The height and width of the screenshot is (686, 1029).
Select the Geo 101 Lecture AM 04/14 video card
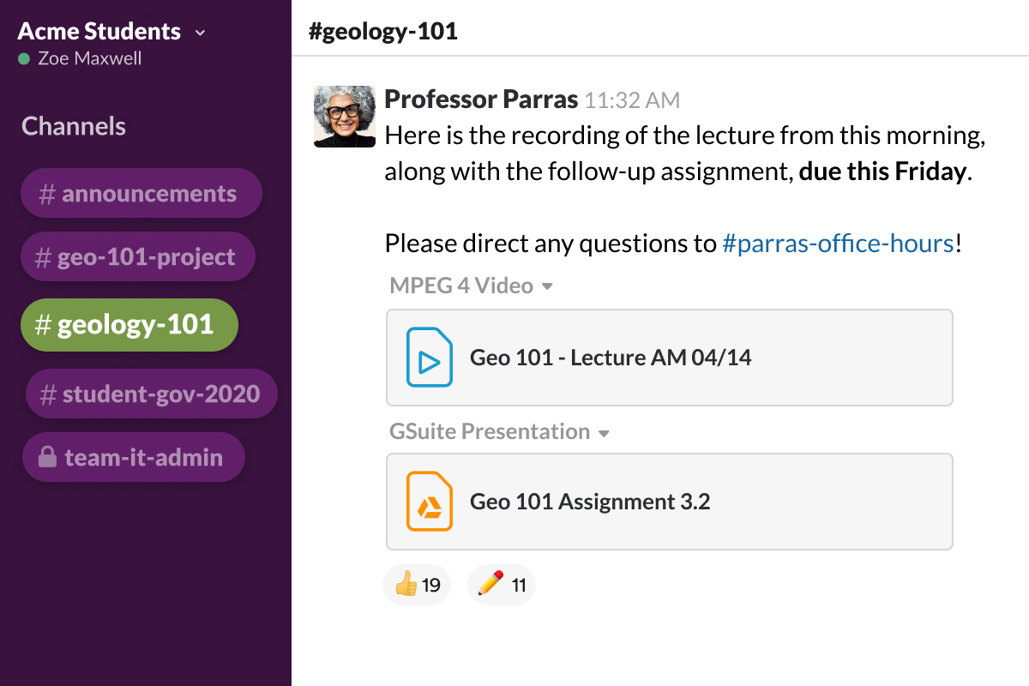(670, 358)
